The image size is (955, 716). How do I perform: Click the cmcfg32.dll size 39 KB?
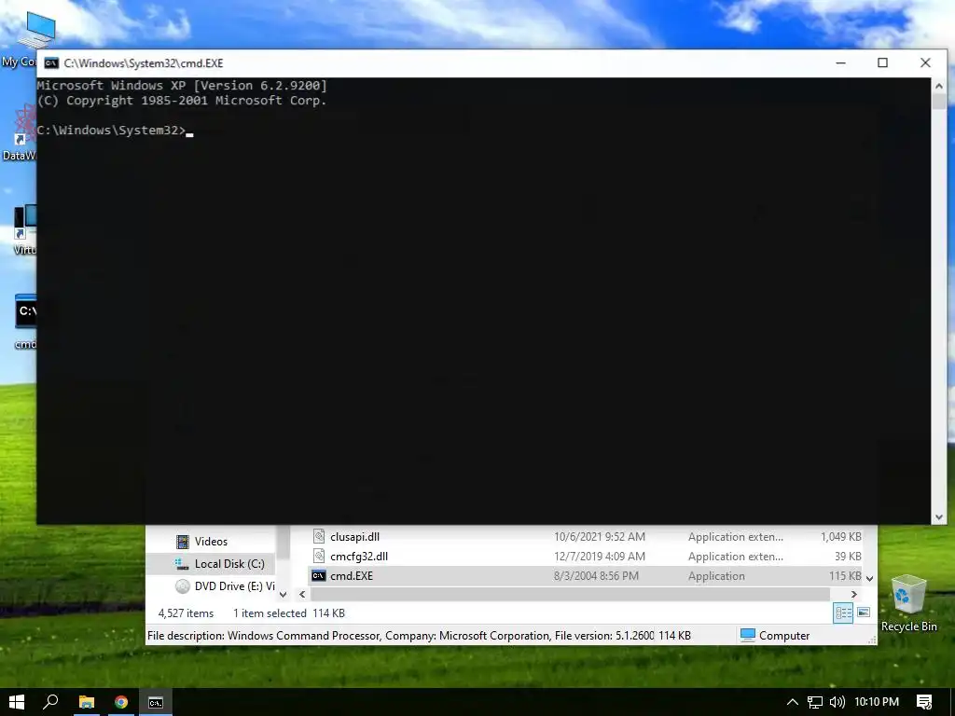pyautogui.click(x=848, y=557)
